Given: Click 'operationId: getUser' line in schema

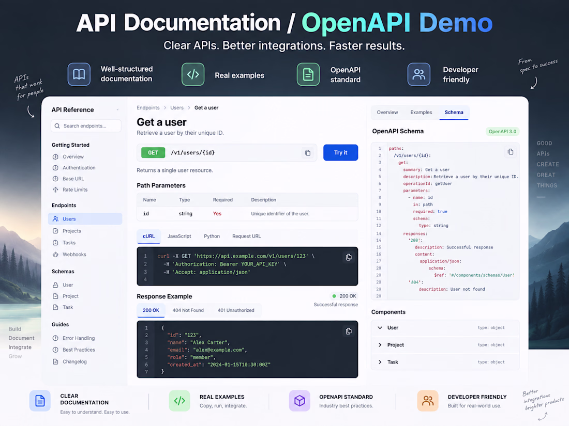Looking at the screenshot, I should pyautogui.click(x=427, y=184).
